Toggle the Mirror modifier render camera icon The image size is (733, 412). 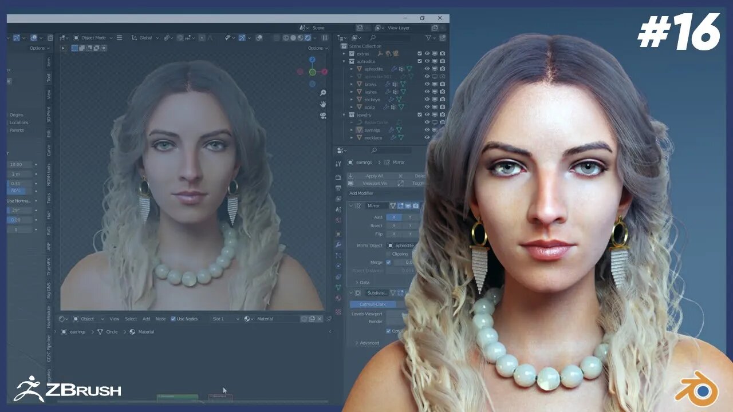point(416,205)
